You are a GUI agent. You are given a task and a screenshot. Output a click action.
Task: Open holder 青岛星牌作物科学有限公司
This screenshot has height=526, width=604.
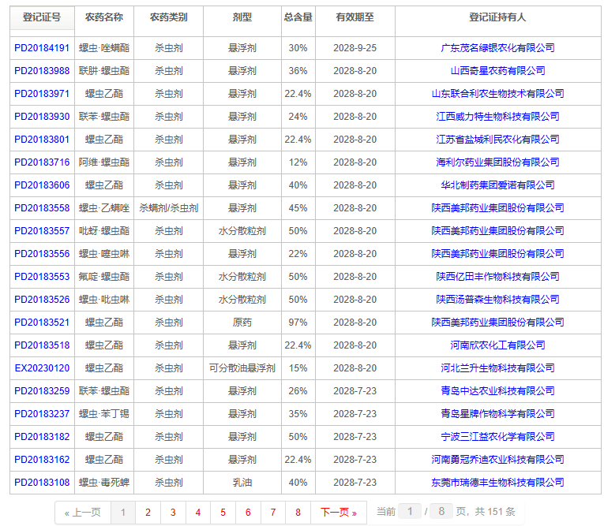pos(497,414)
